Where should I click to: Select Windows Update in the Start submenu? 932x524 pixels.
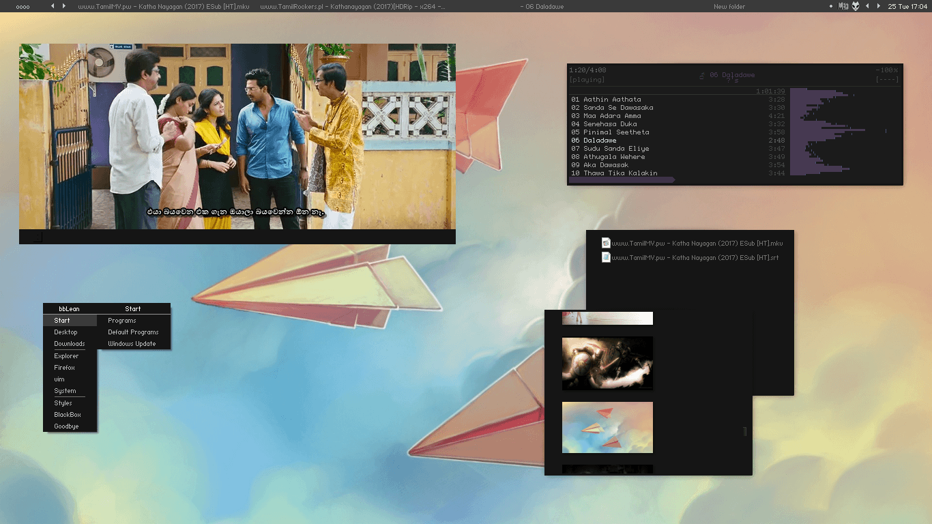pyautogui.click(x=133, y=344)
